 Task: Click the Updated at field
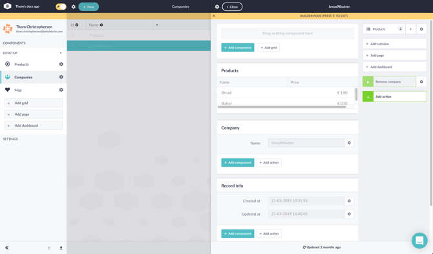point(306,214)
